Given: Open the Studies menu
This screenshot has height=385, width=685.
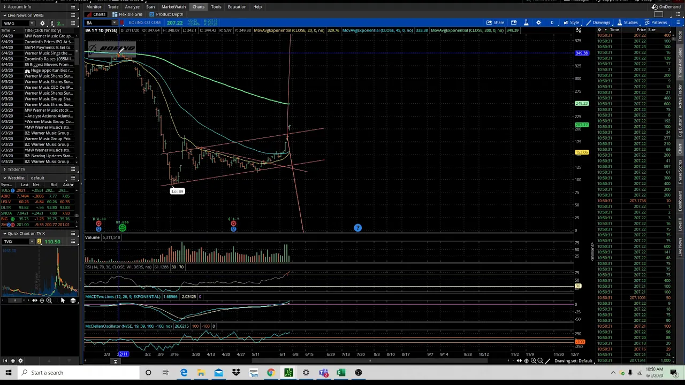Looking at the screenshot, I should (x=627, y=22).
